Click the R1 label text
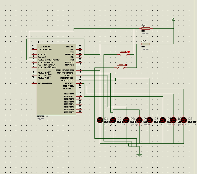 click(x=144, y=26)
